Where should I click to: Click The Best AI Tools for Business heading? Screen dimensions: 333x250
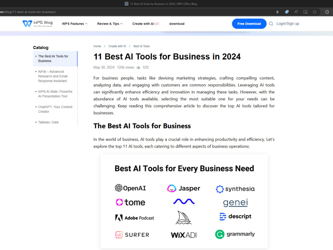click(142, 126)
